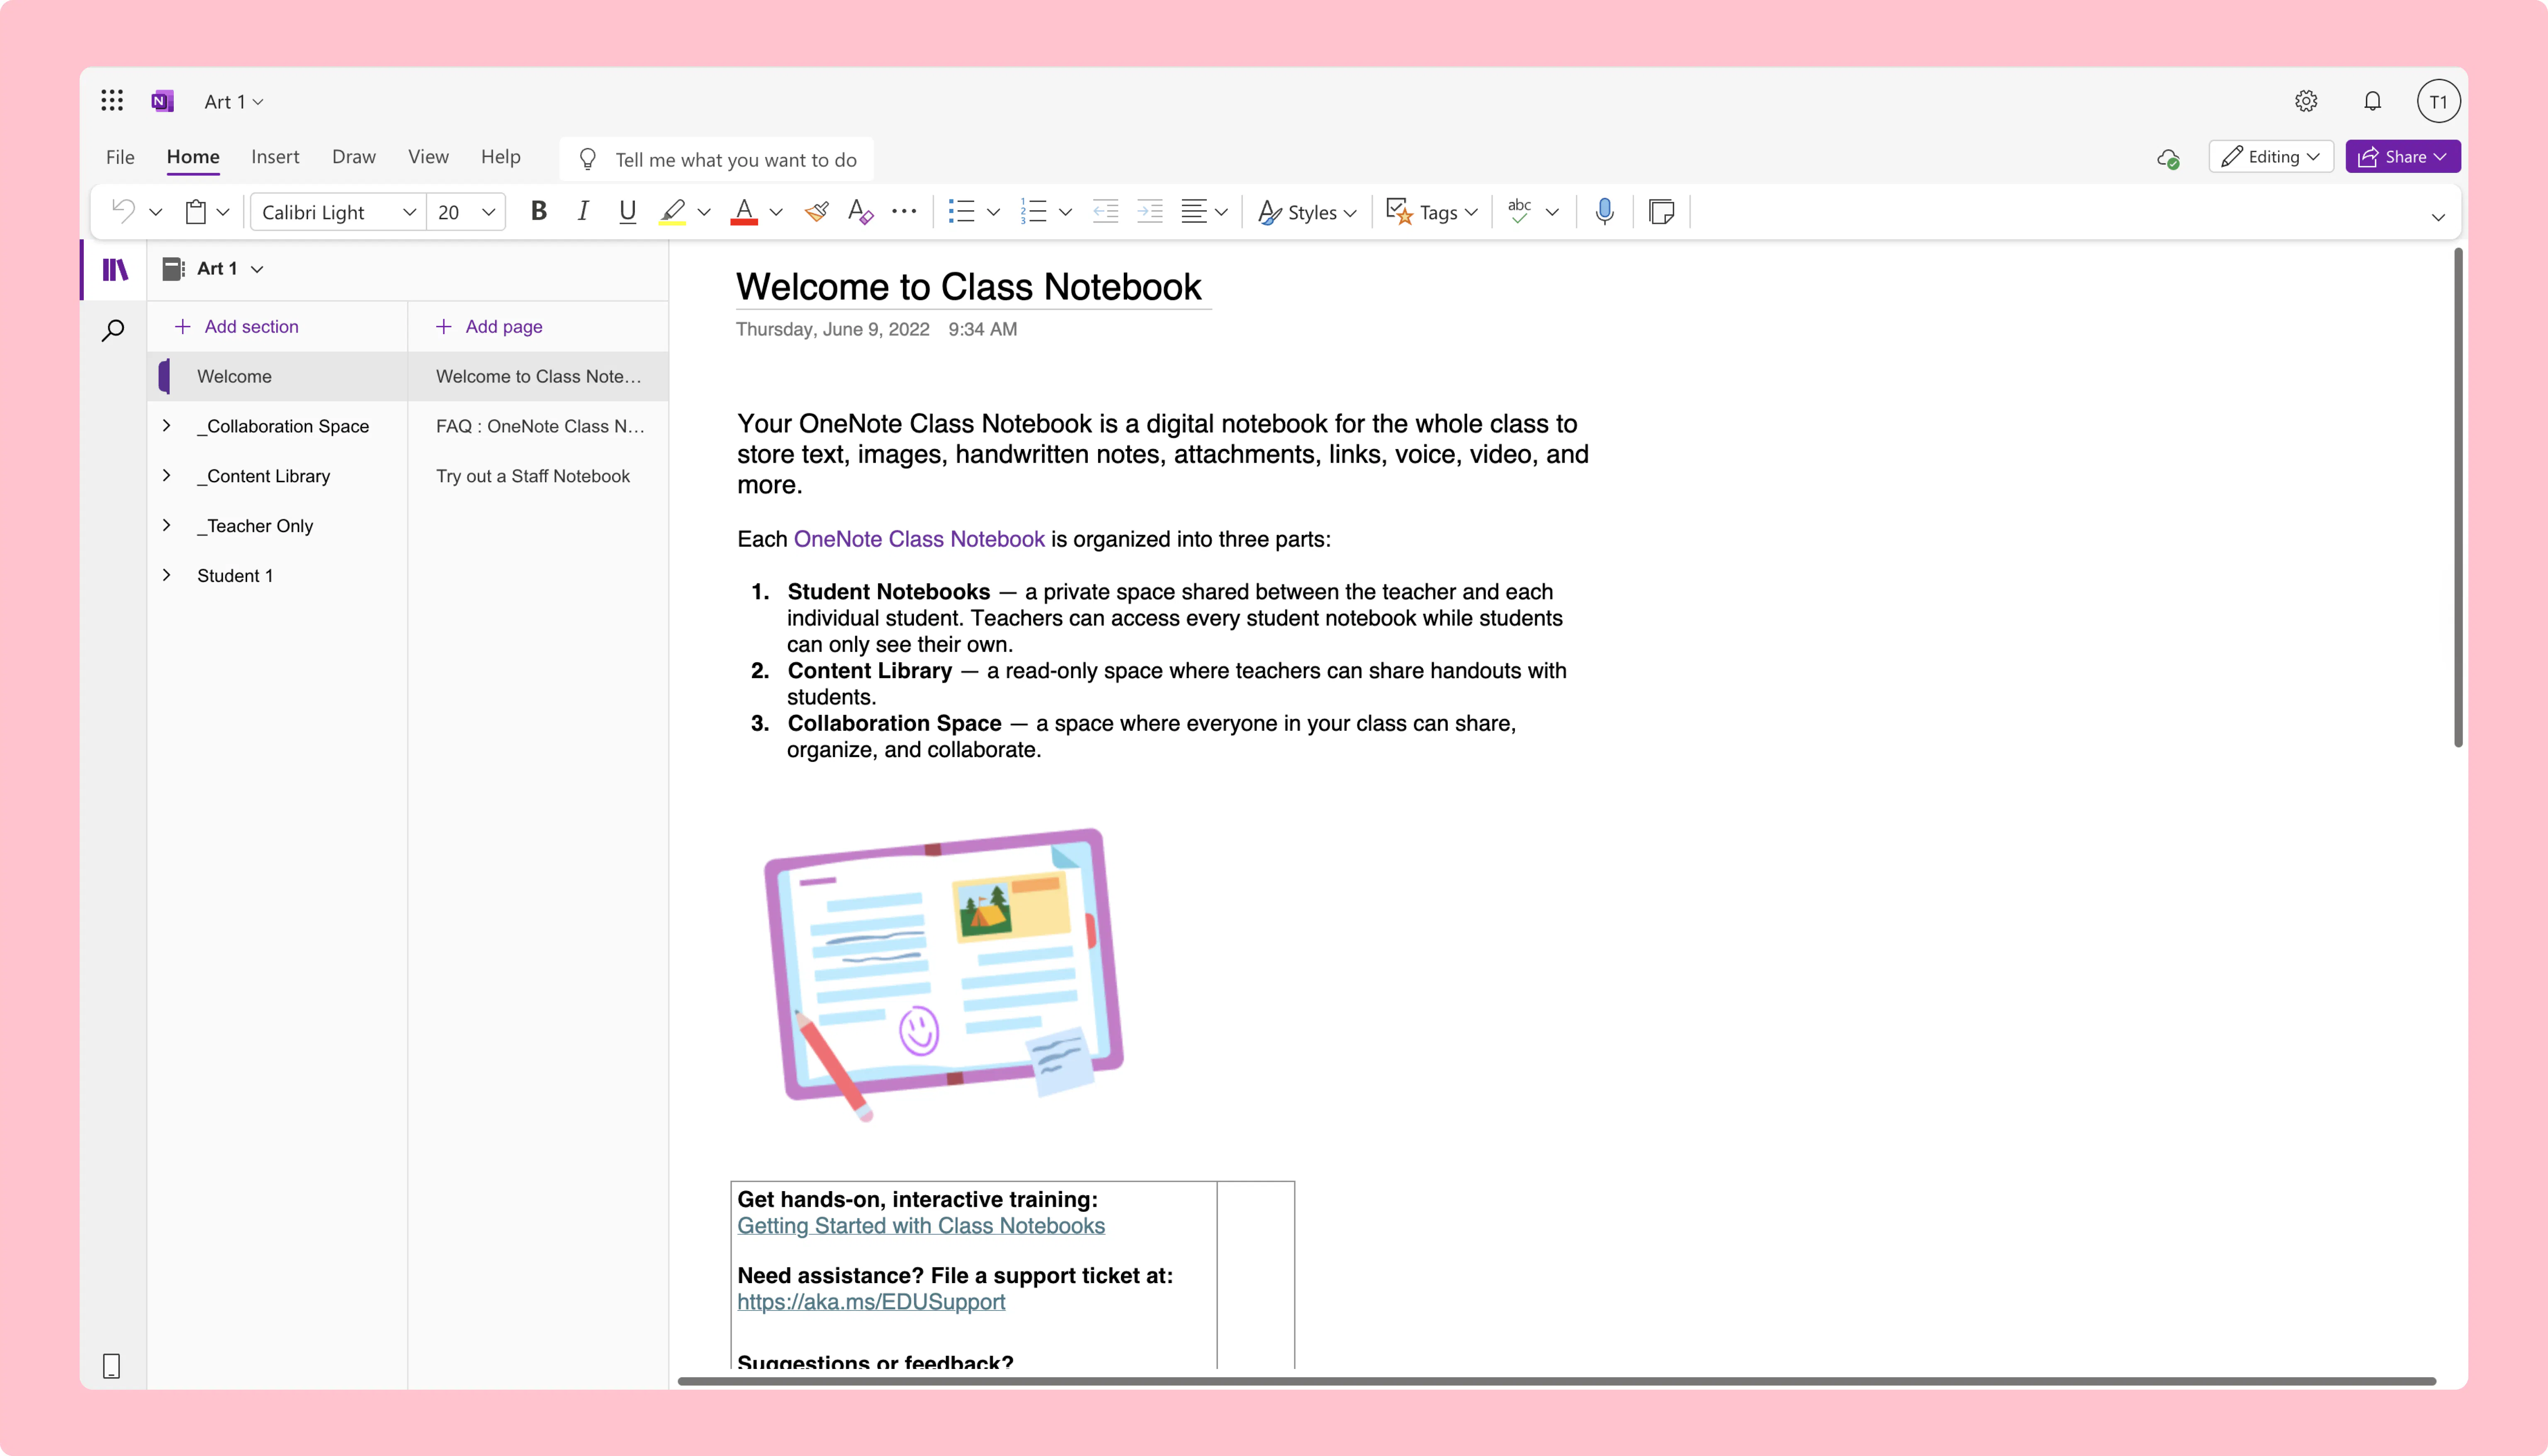Click the OneNote logo icon
Screen dimensions: 2548x1456
(162, 101)
